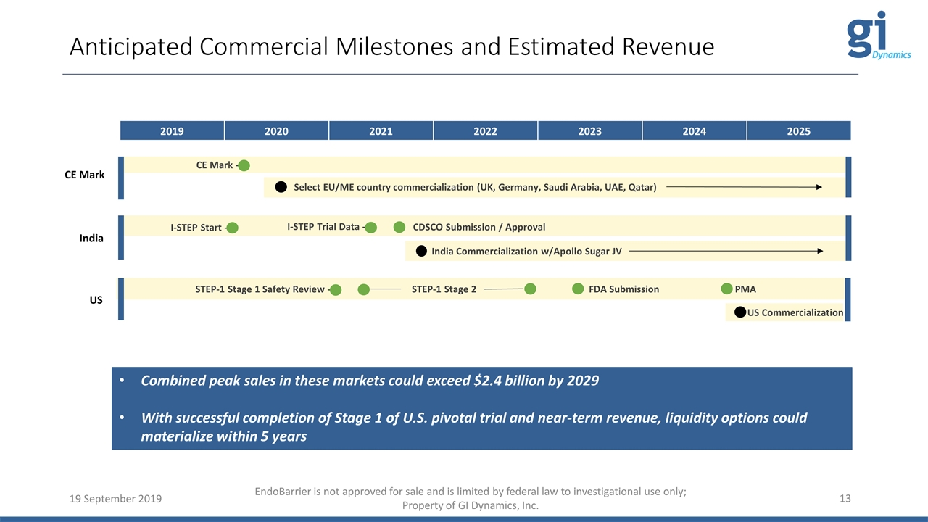The height and width of the screenshot is (522, 928).
Task: Click the US row label
Action: 96,299
